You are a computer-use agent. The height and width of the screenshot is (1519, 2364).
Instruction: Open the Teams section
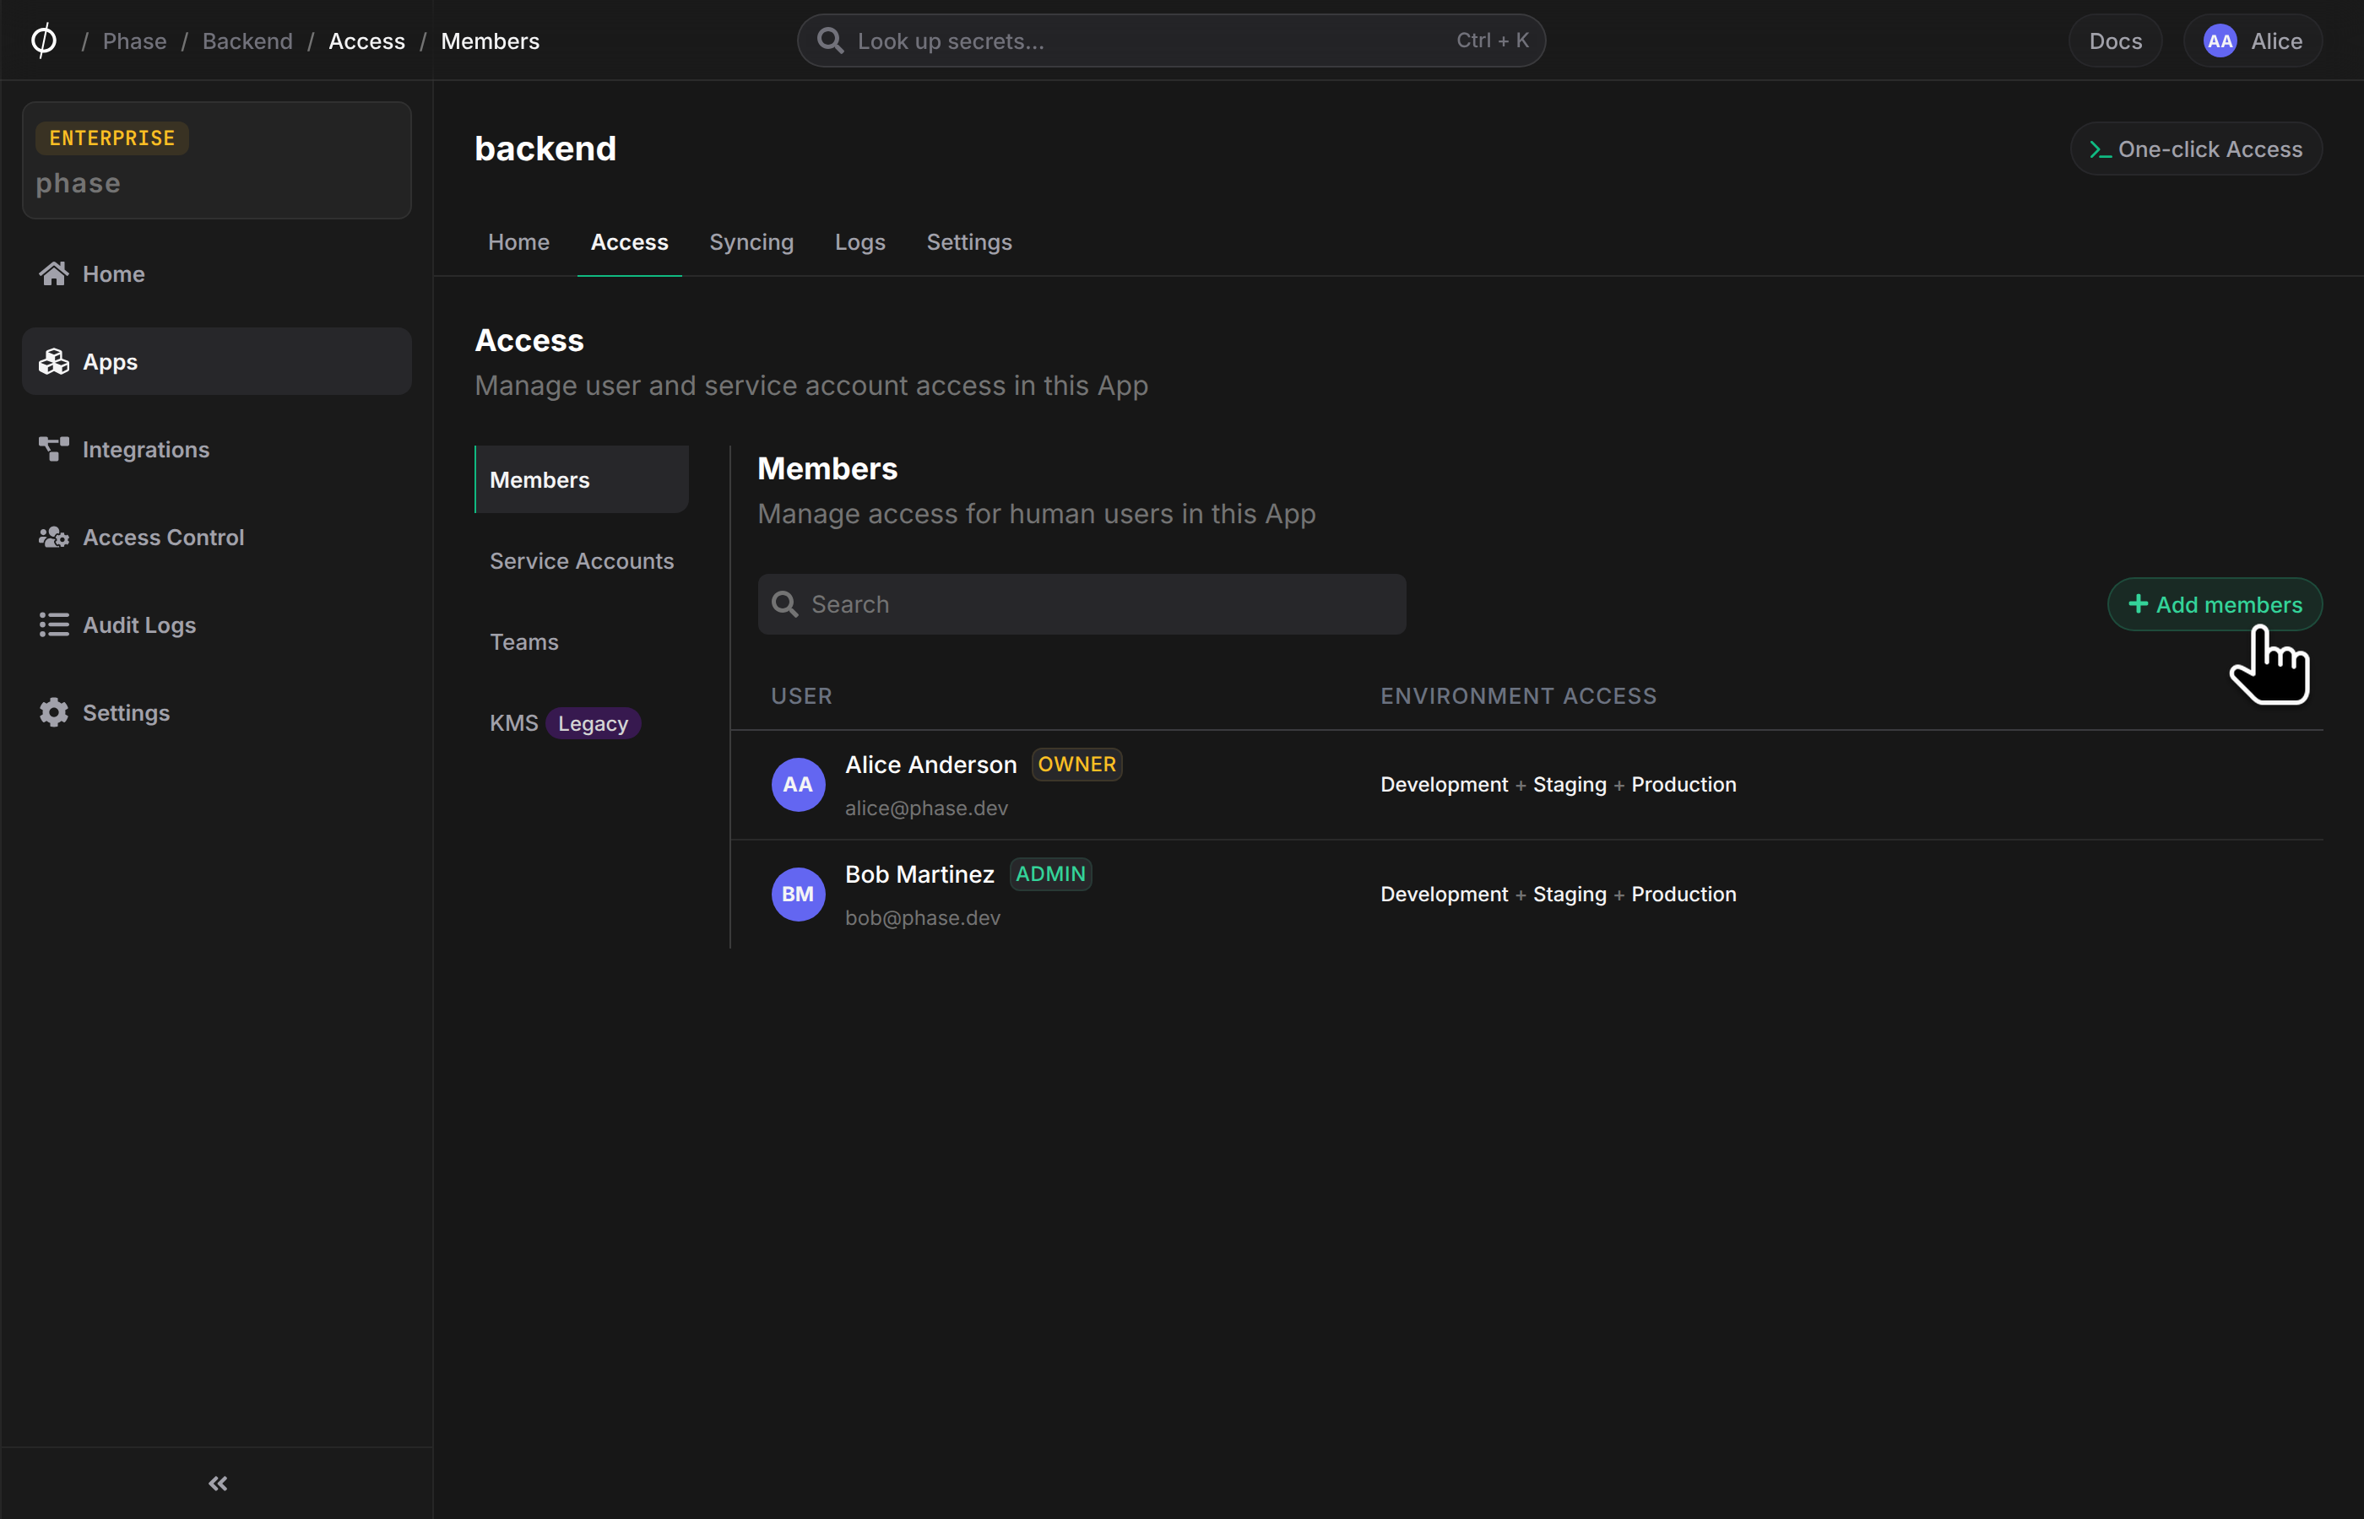coord(581,641)
